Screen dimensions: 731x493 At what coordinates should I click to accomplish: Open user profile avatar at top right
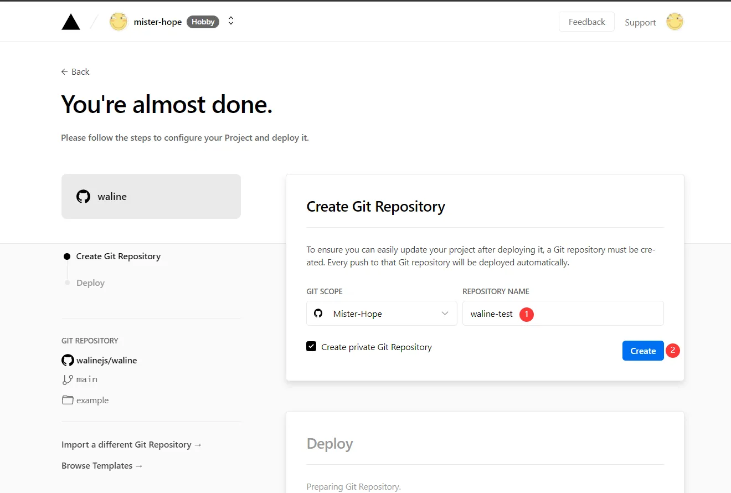(x=675, y=22)
